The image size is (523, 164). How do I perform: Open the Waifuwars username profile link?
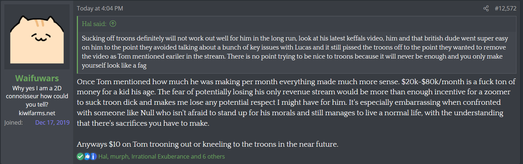click(37, 78)
